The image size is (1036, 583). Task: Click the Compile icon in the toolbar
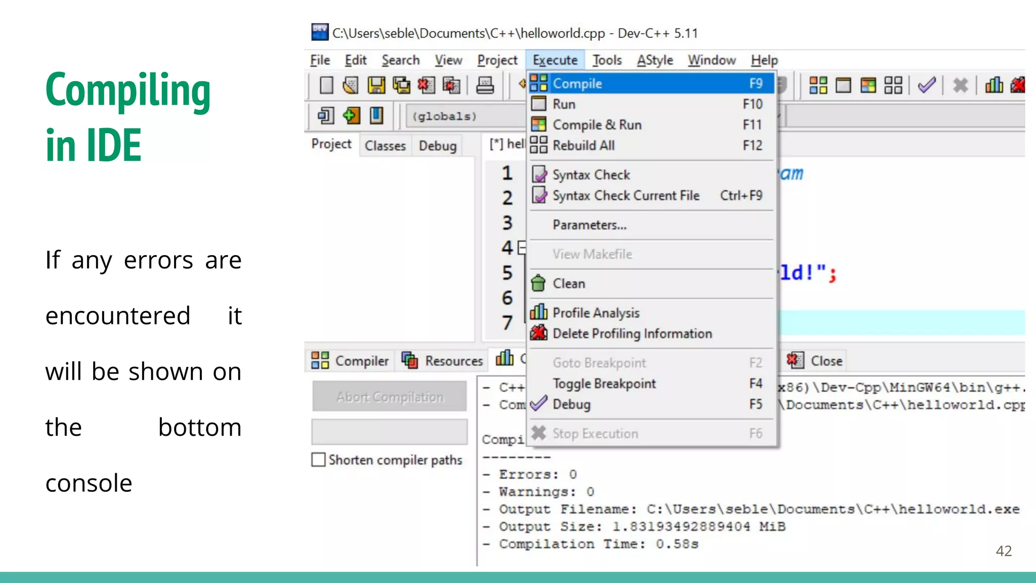[818, 85]
